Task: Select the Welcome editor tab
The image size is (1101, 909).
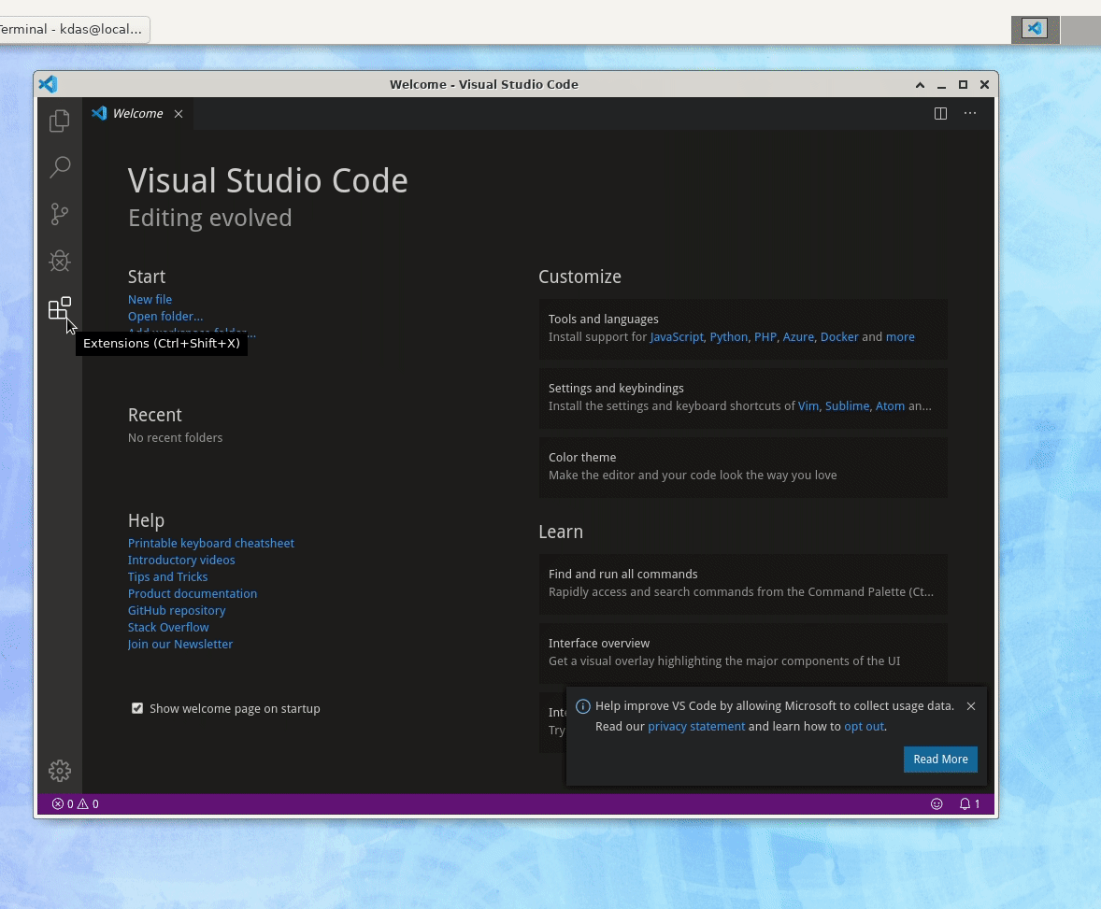Action: 137,114
